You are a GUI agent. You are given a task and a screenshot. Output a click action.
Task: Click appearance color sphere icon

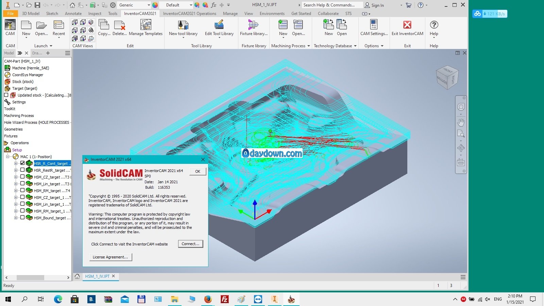pos(155,5)
